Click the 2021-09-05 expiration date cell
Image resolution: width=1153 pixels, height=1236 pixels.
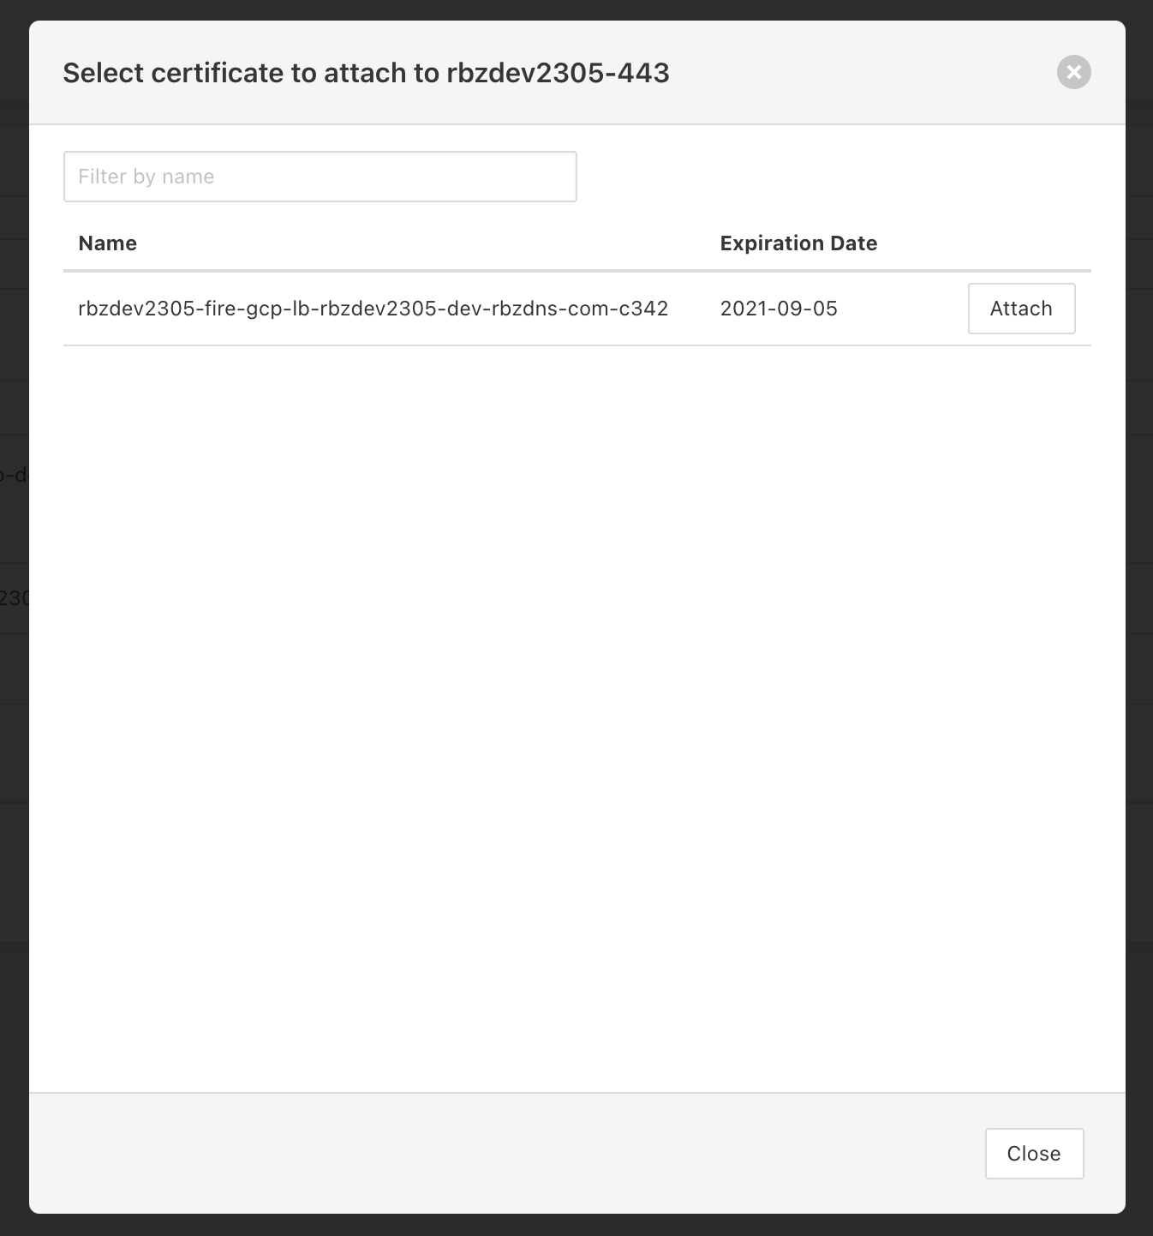[x=778, y=309]
